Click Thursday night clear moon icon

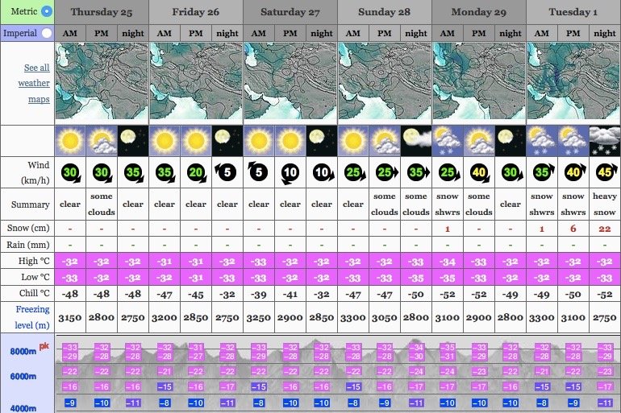(x=133, y=140)
